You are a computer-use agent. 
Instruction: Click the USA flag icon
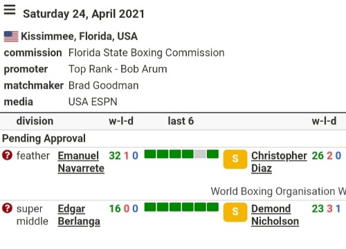point(11,37)
